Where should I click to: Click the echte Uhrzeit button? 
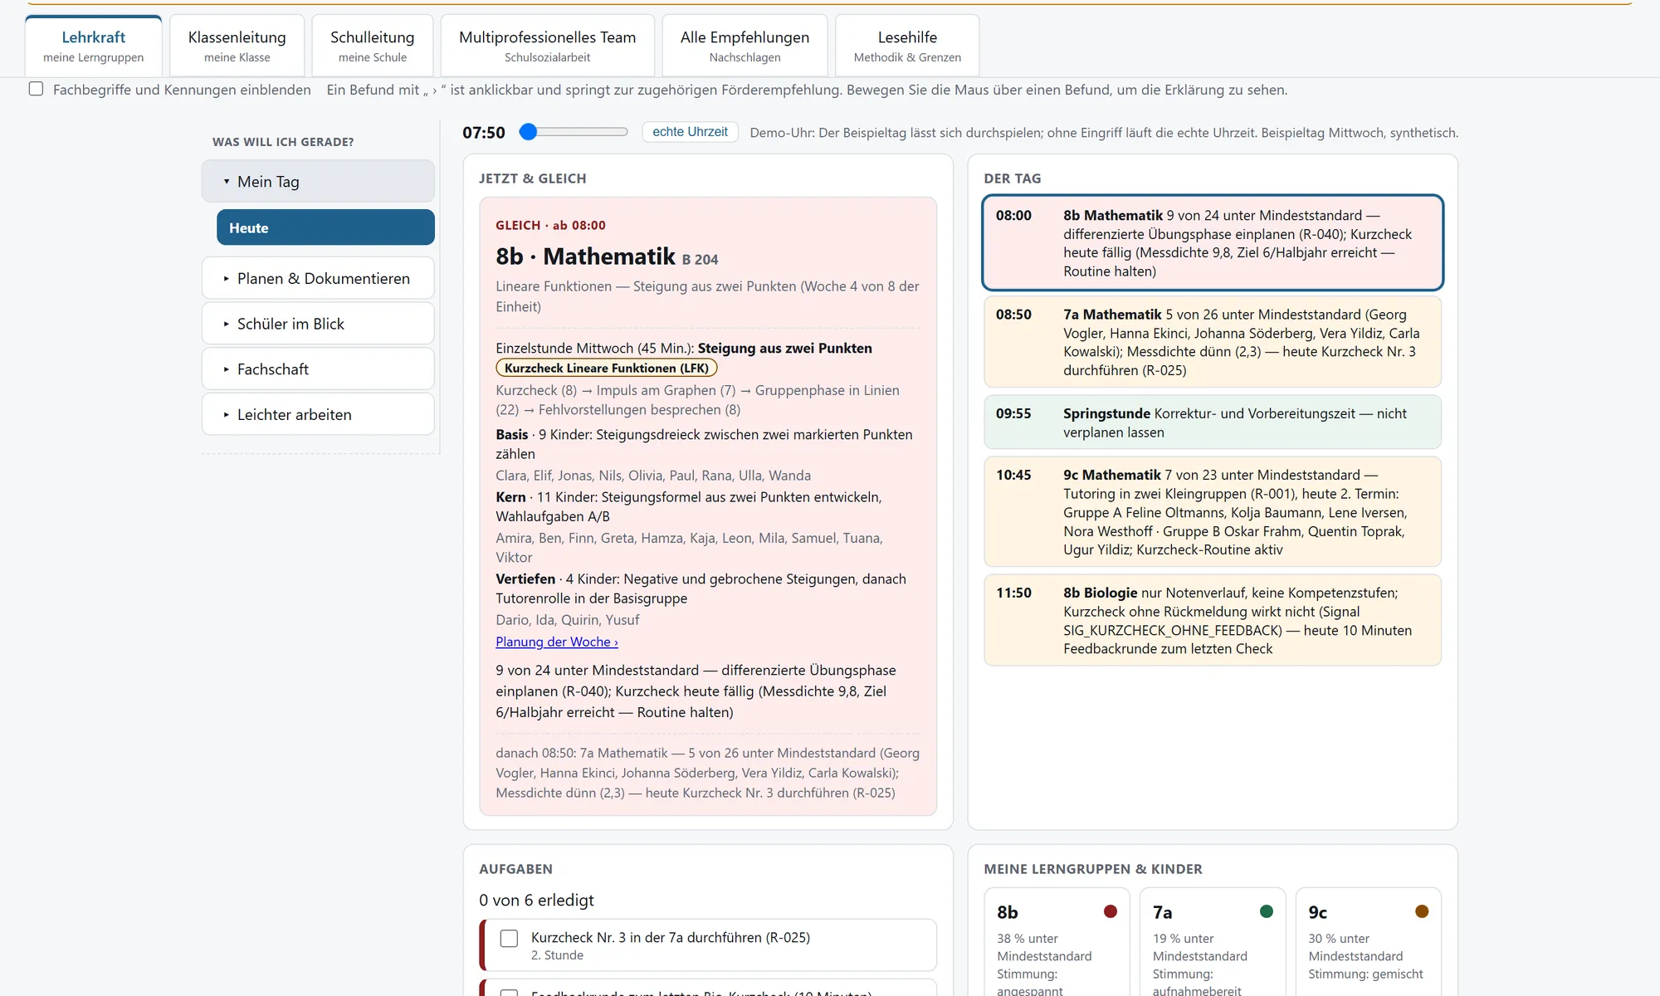point(690,132)
